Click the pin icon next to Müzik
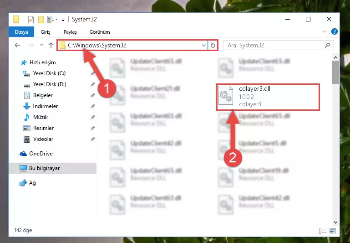The height and width of the screenshot is (243, 350). coord(92,117)
